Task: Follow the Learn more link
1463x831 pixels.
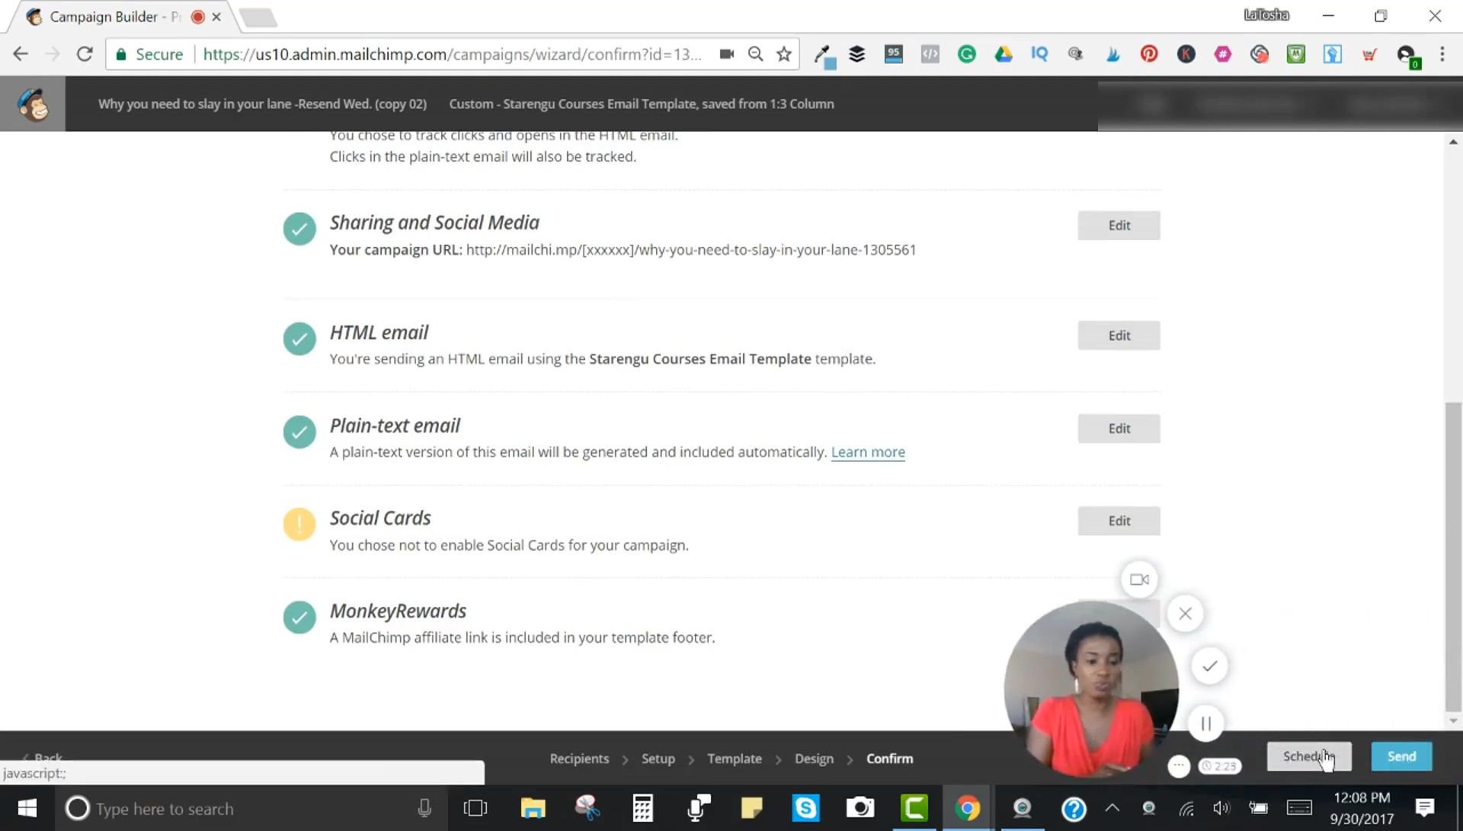Action: 868,452
